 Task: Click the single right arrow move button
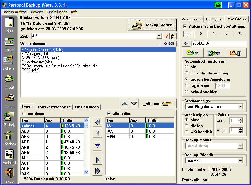97,160
